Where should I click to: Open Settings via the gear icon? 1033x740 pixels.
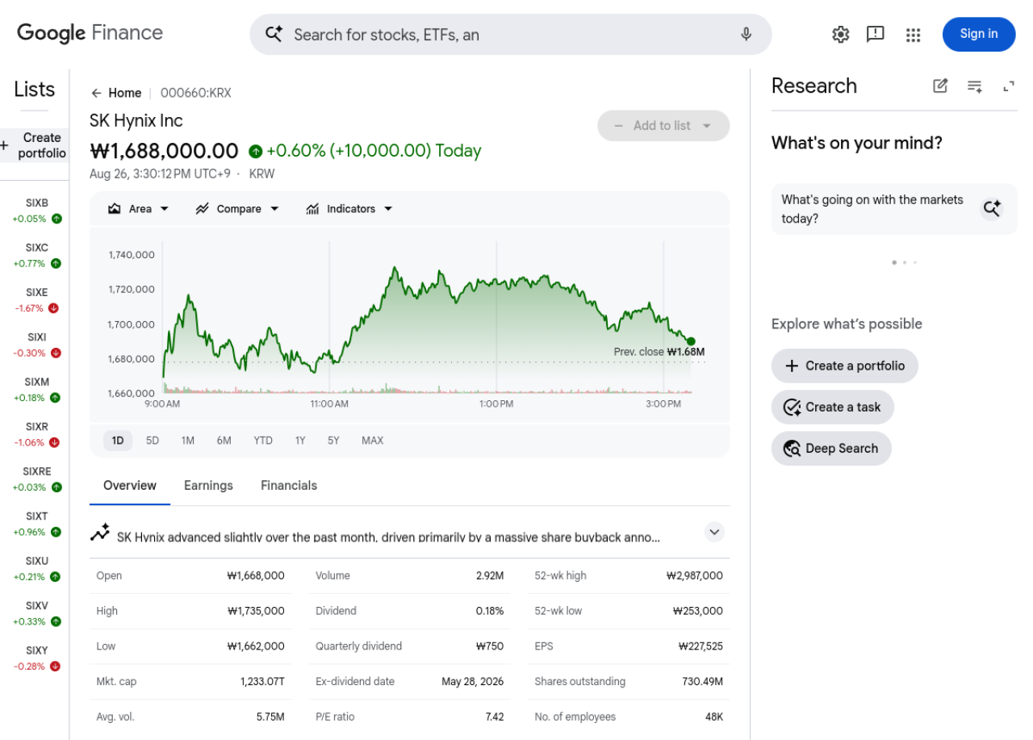point(841,34)
